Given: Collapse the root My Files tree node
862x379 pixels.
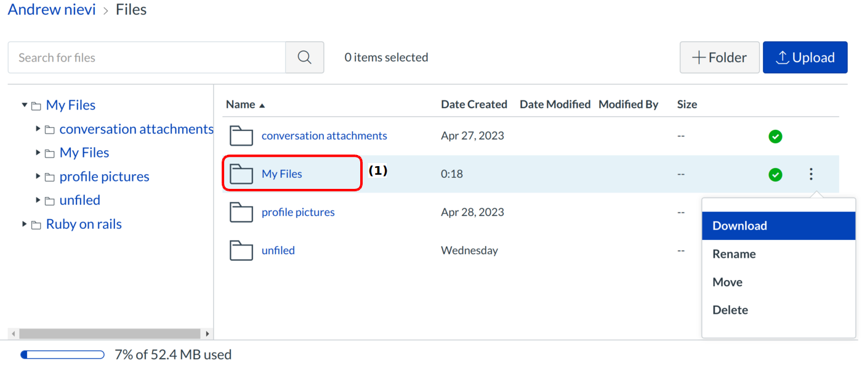Looking at the screenshot, I should pos(25,105).
